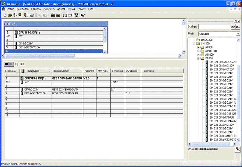The height and width of the screenshot is (167, 242).
Task: Open the Einfügen menu
Action: point(36,9)
